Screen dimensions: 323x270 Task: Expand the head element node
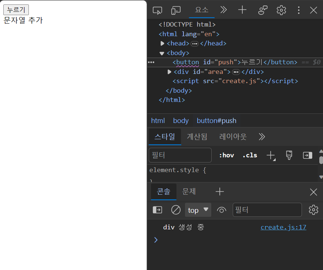(162, 43)
